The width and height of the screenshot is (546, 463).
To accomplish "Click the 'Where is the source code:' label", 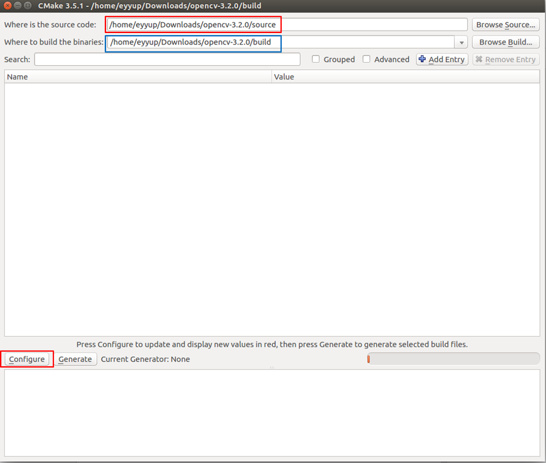I will pyautogui.click(x=50, y=25).
